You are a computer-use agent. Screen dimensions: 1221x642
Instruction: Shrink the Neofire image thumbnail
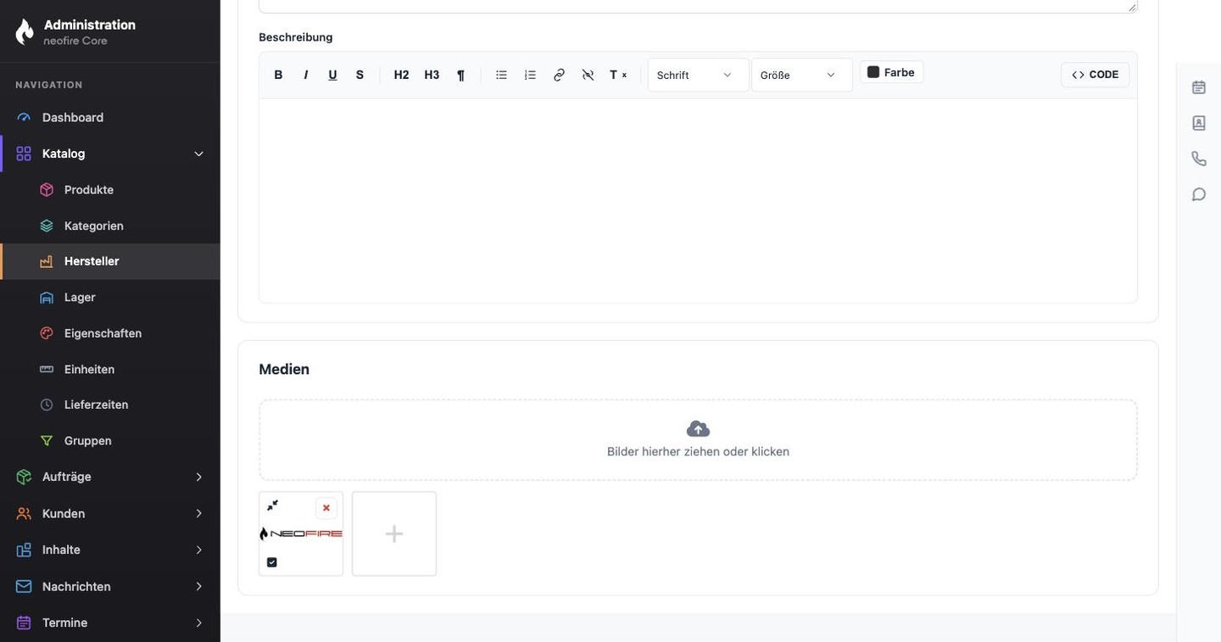272,505
